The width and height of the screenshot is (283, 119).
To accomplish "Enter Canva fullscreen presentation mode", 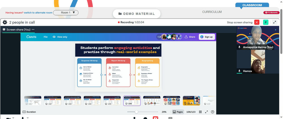I will pos(207,112).
